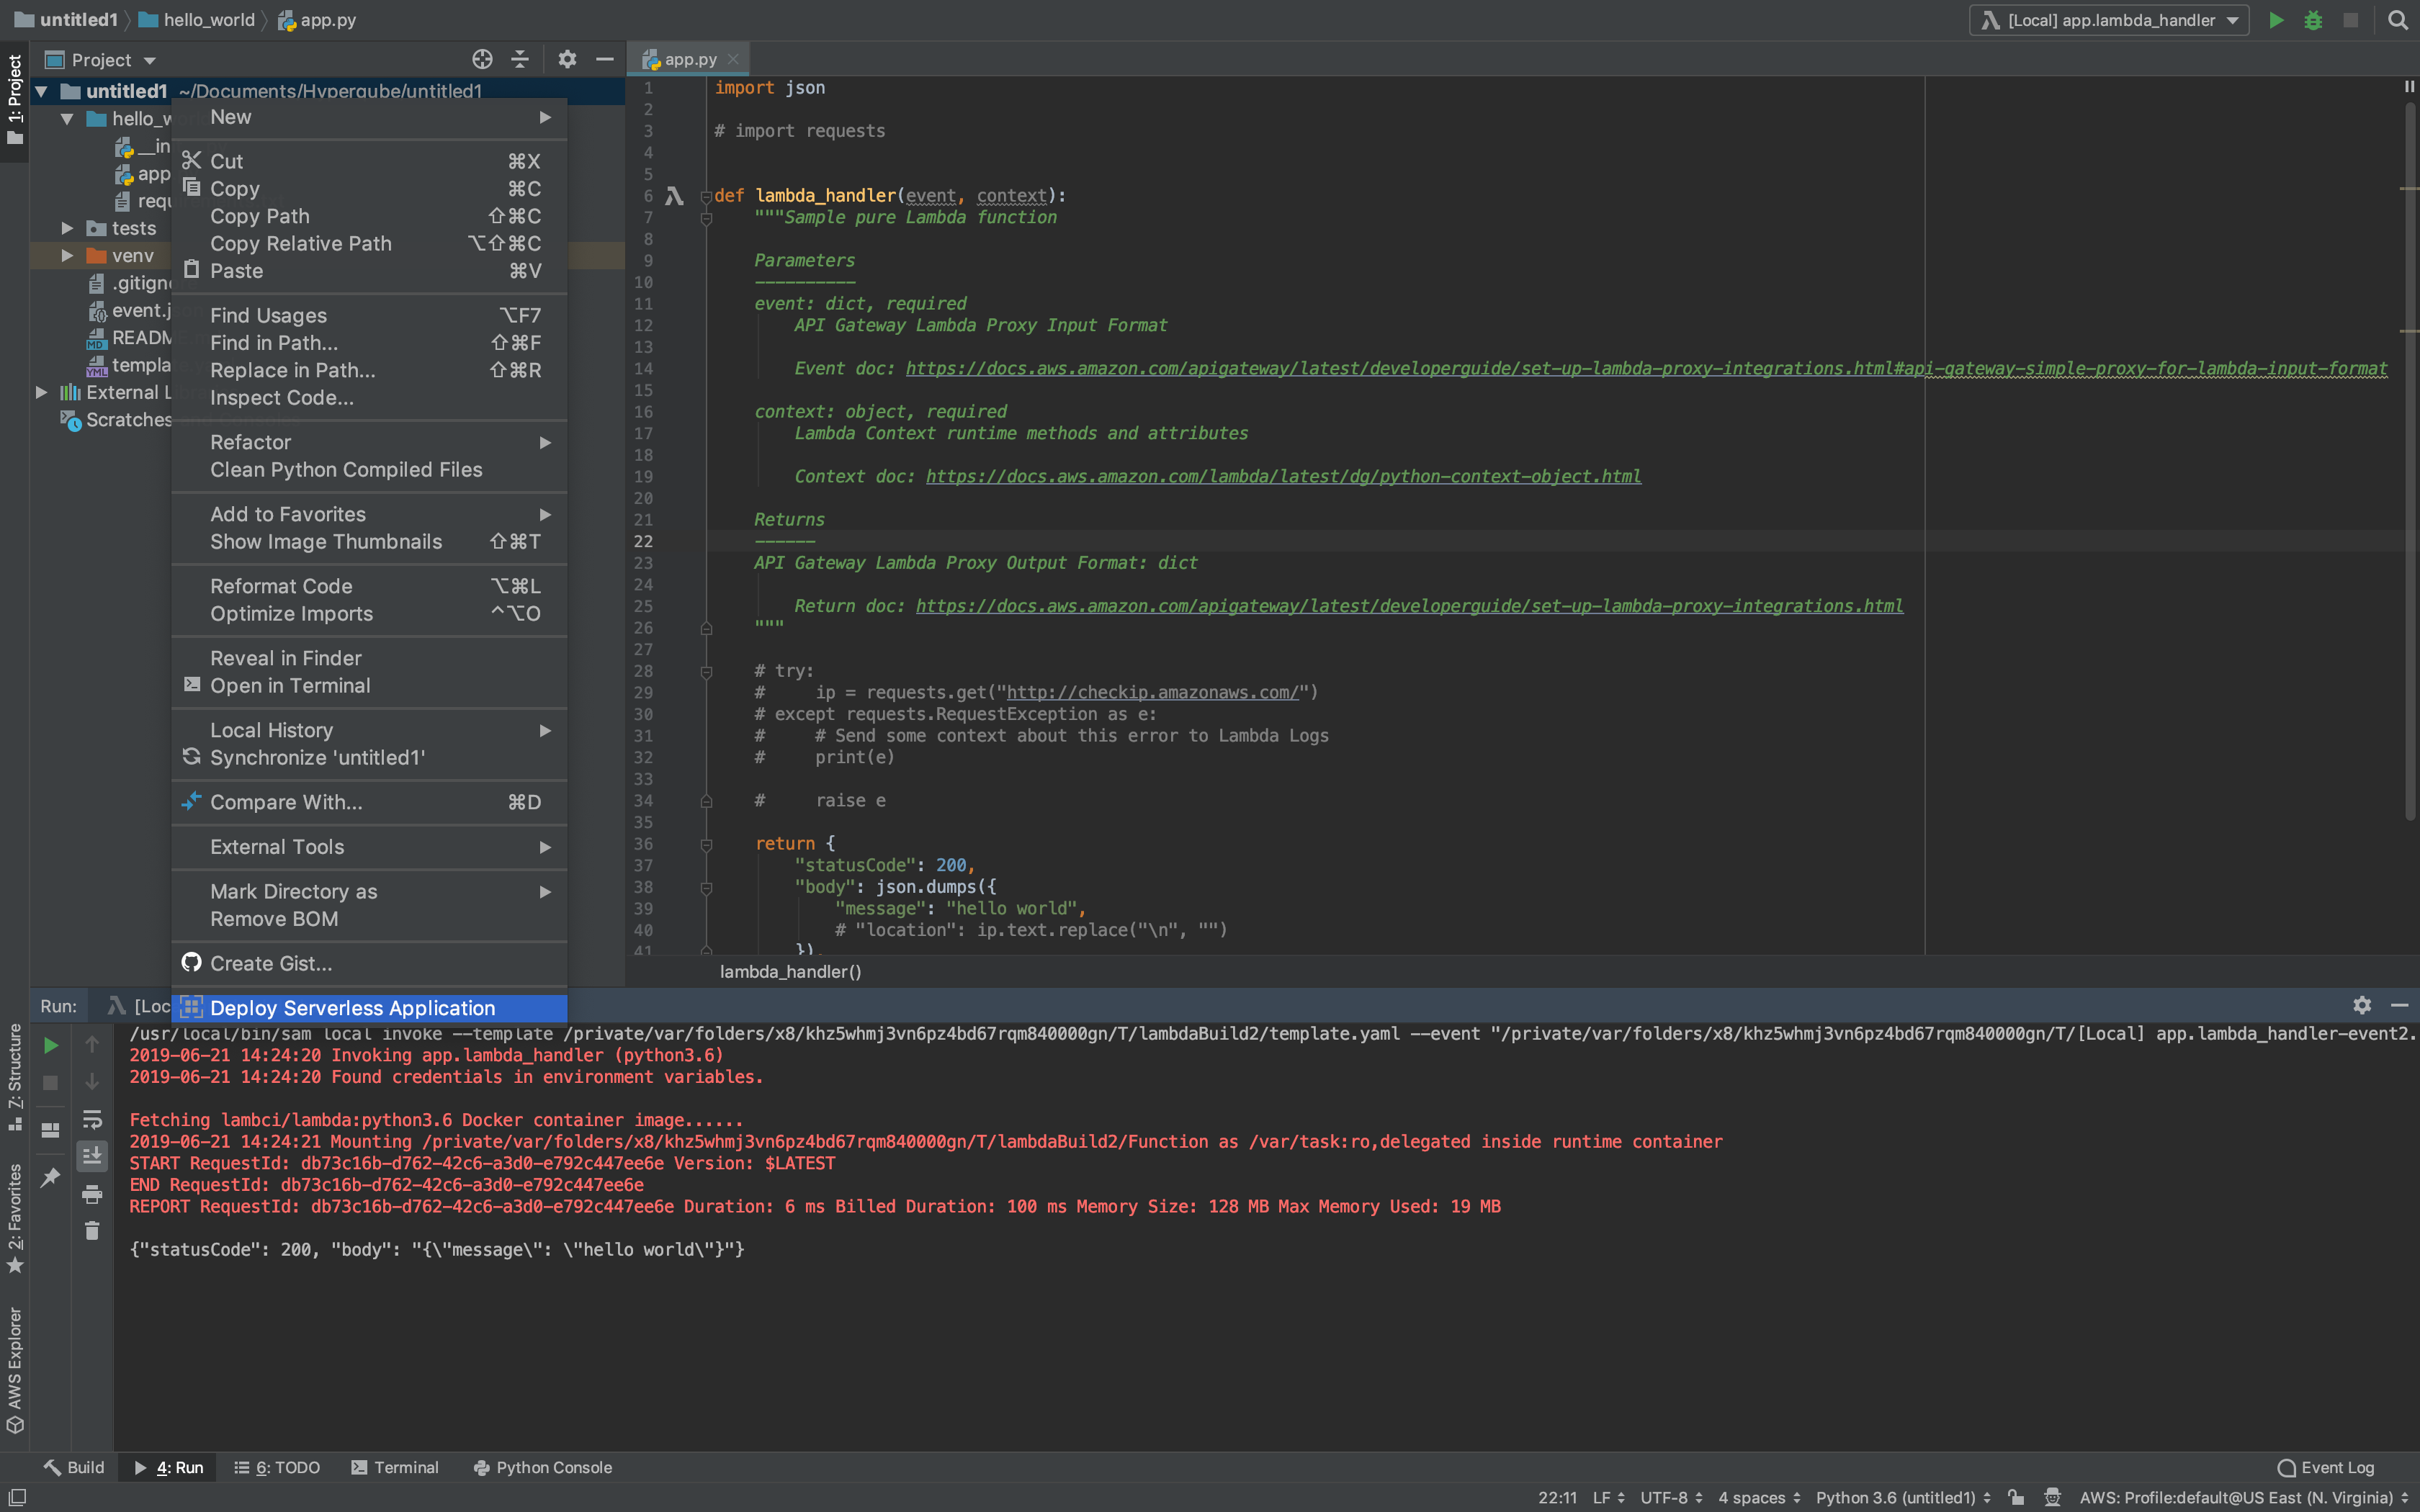
Task: Expand External Libraries node
Action: point(41,392)
